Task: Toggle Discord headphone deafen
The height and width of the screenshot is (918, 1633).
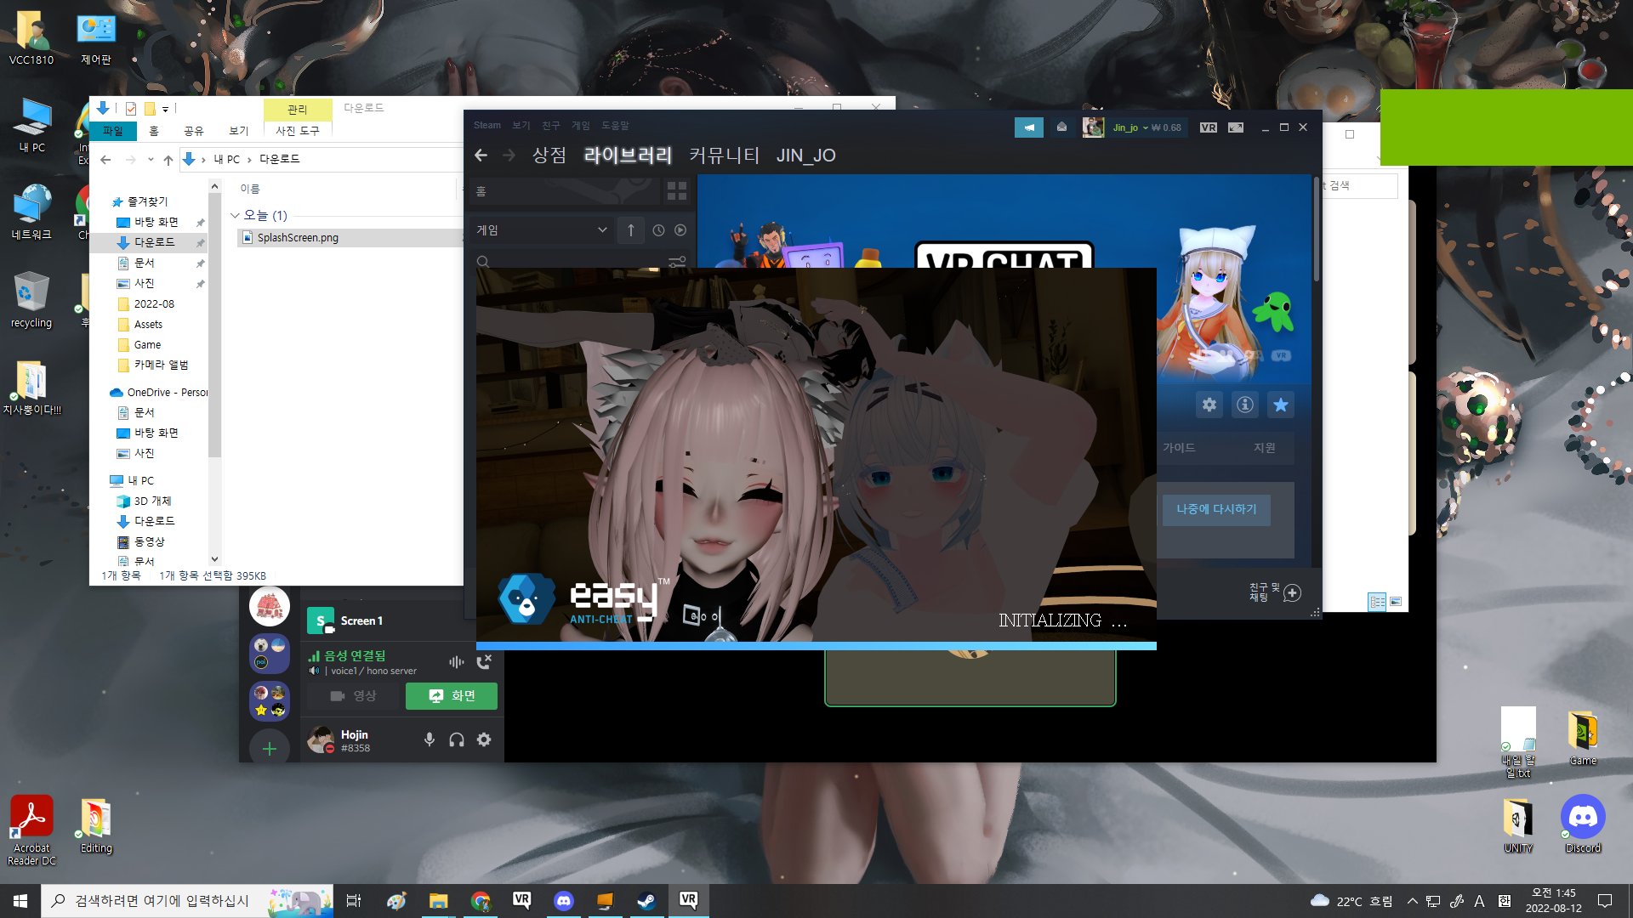Action: click(x=457, y=739)
